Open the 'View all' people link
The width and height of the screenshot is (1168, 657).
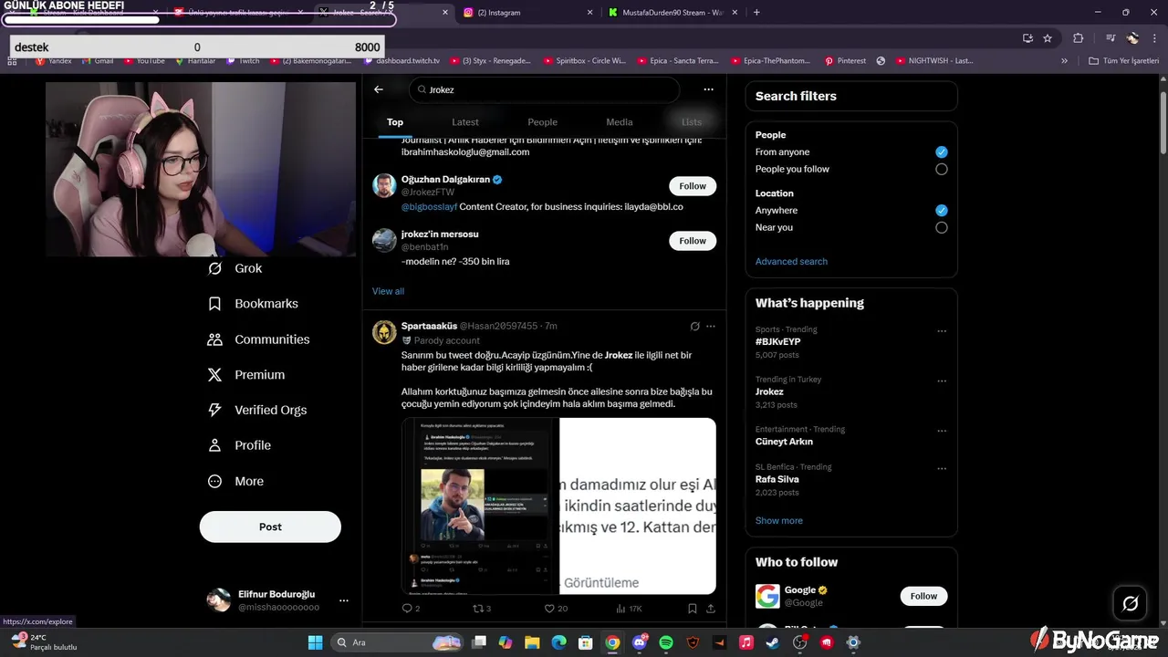pos(388,291)
